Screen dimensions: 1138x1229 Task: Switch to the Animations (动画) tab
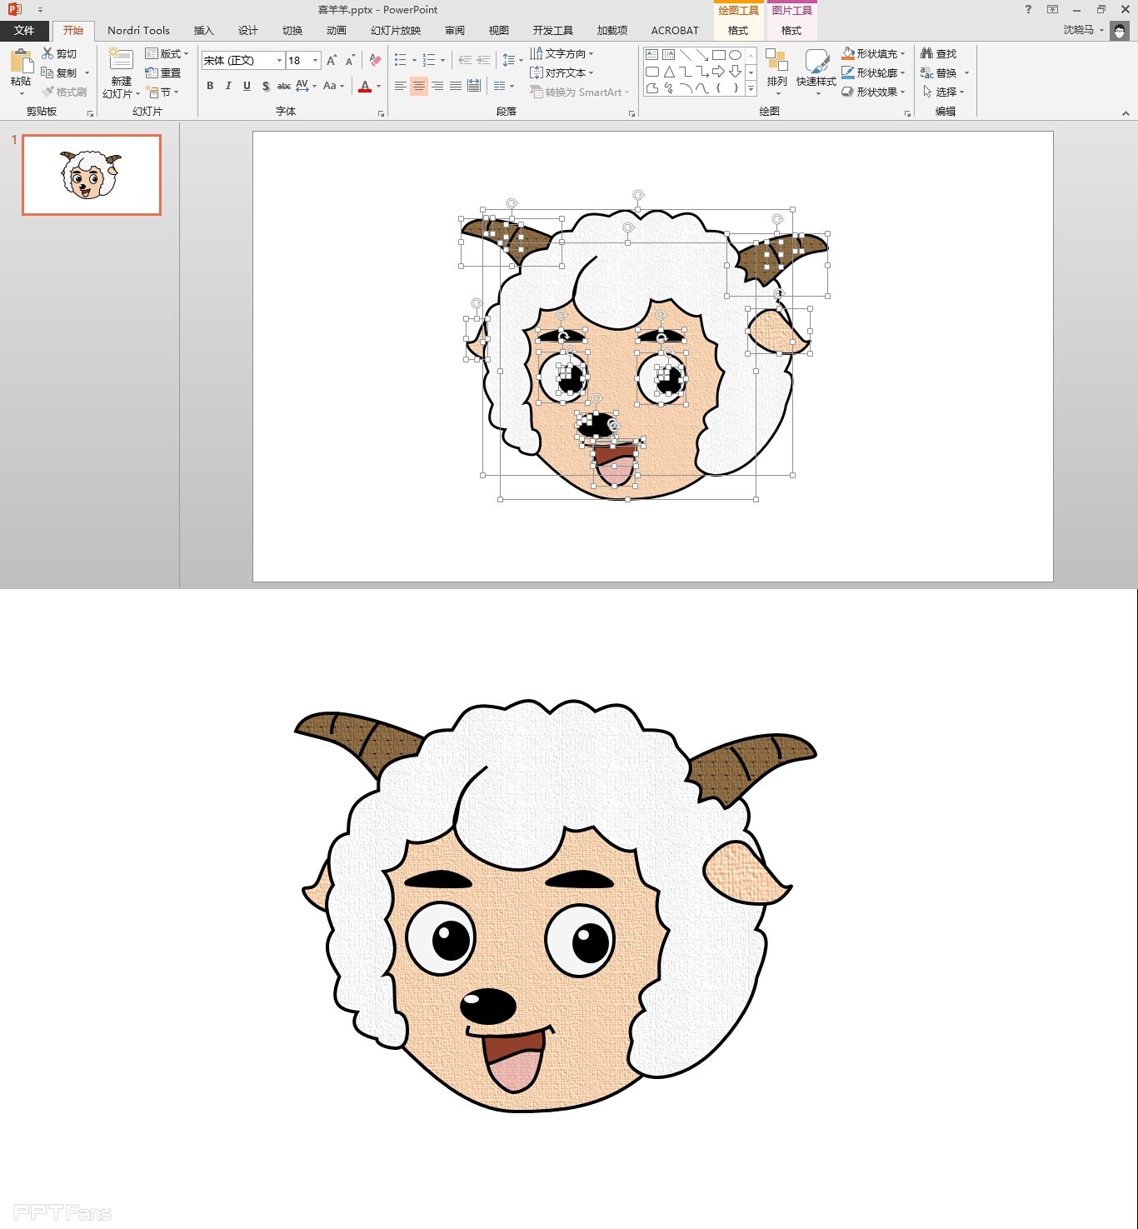337,31
